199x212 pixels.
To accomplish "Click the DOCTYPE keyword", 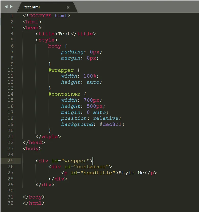I will pos(40,16).
